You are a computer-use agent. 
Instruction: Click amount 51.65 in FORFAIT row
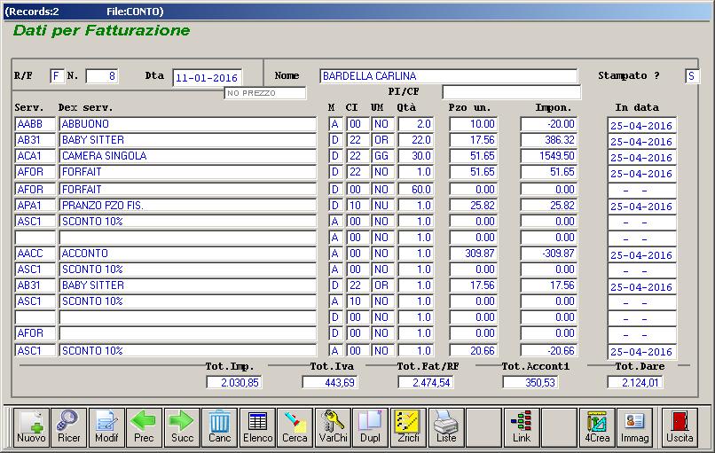pyautogui.click(x=549, y=172)
